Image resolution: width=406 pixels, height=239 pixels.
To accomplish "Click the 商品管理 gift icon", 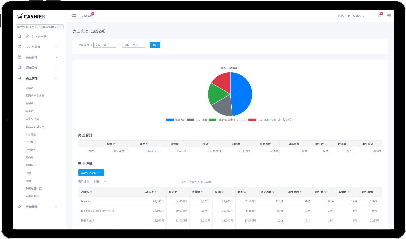I will (x=19, y=57).
